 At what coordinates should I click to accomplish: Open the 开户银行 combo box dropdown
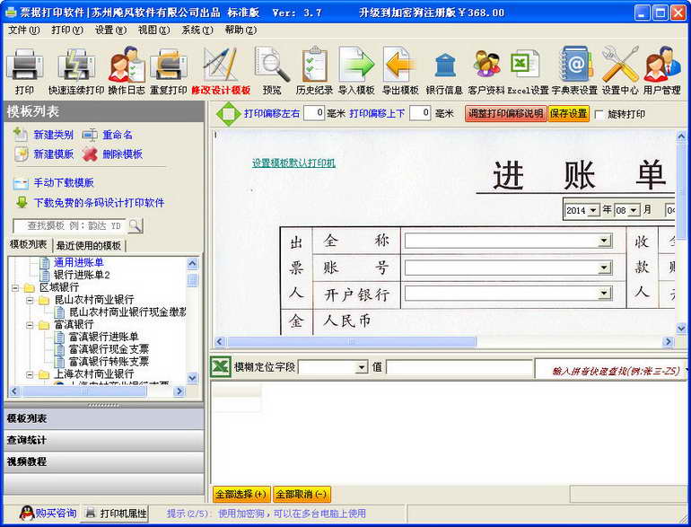pyautogui.click(x=605, y=294)
